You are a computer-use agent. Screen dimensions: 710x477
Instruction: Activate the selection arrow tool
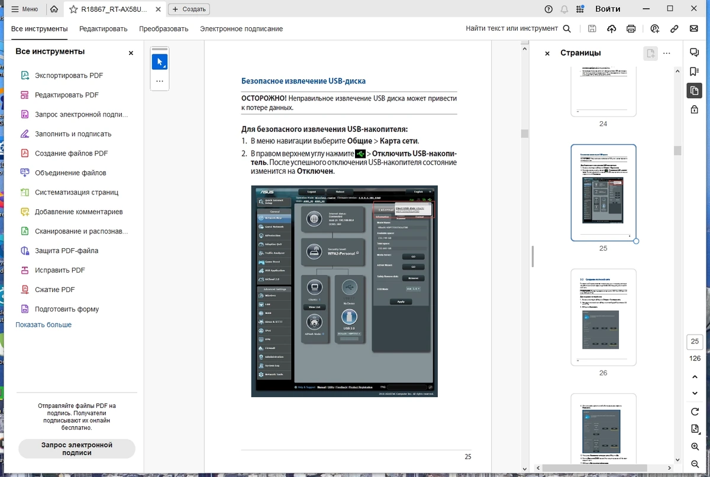160,62
